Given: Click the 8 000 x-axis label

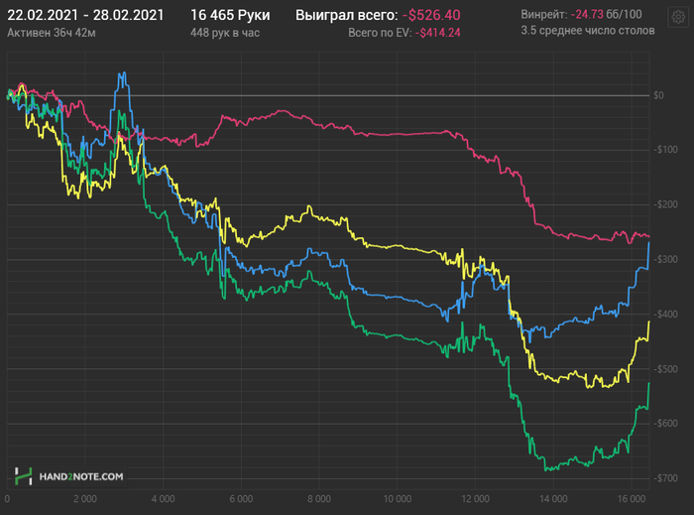Looking at the screenshot, I should (319, 499).
